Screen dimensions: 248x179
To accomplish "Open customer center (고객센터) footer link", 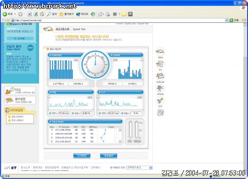I will 95,168.
